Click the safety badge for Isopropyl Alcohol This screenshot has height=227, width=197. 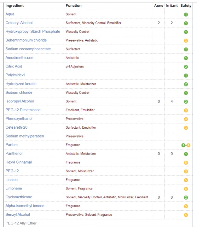pyautogui.click(x=186, y=102)
